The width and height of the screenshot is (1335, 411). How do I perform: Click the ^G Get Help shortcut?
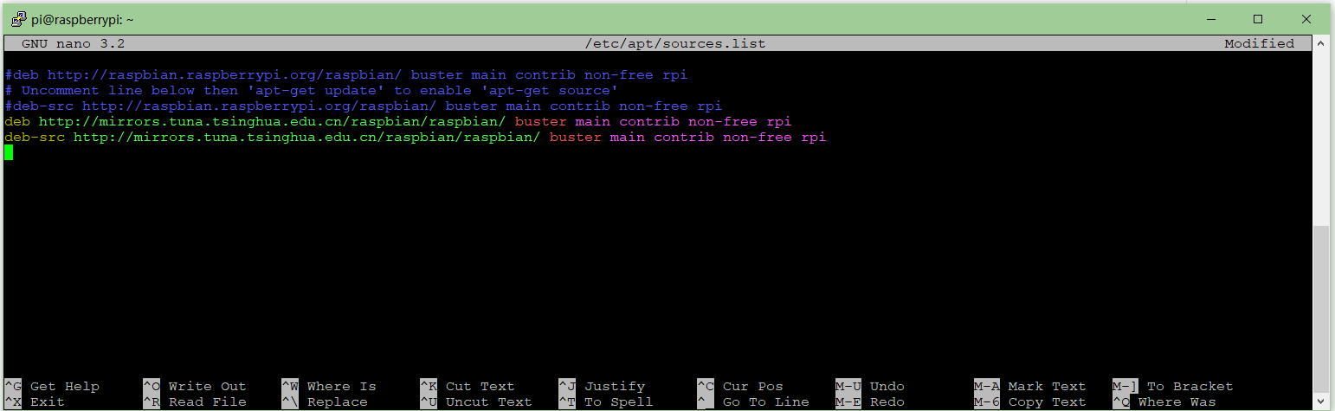coord(52,387)
